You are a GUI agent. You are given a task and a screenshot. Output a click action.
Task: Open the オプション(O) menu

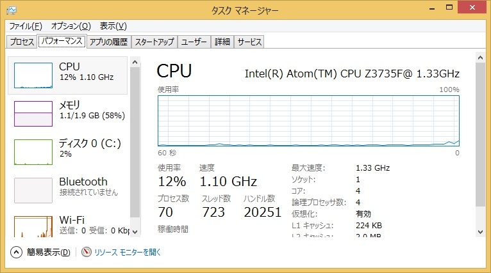pos(71,26)
